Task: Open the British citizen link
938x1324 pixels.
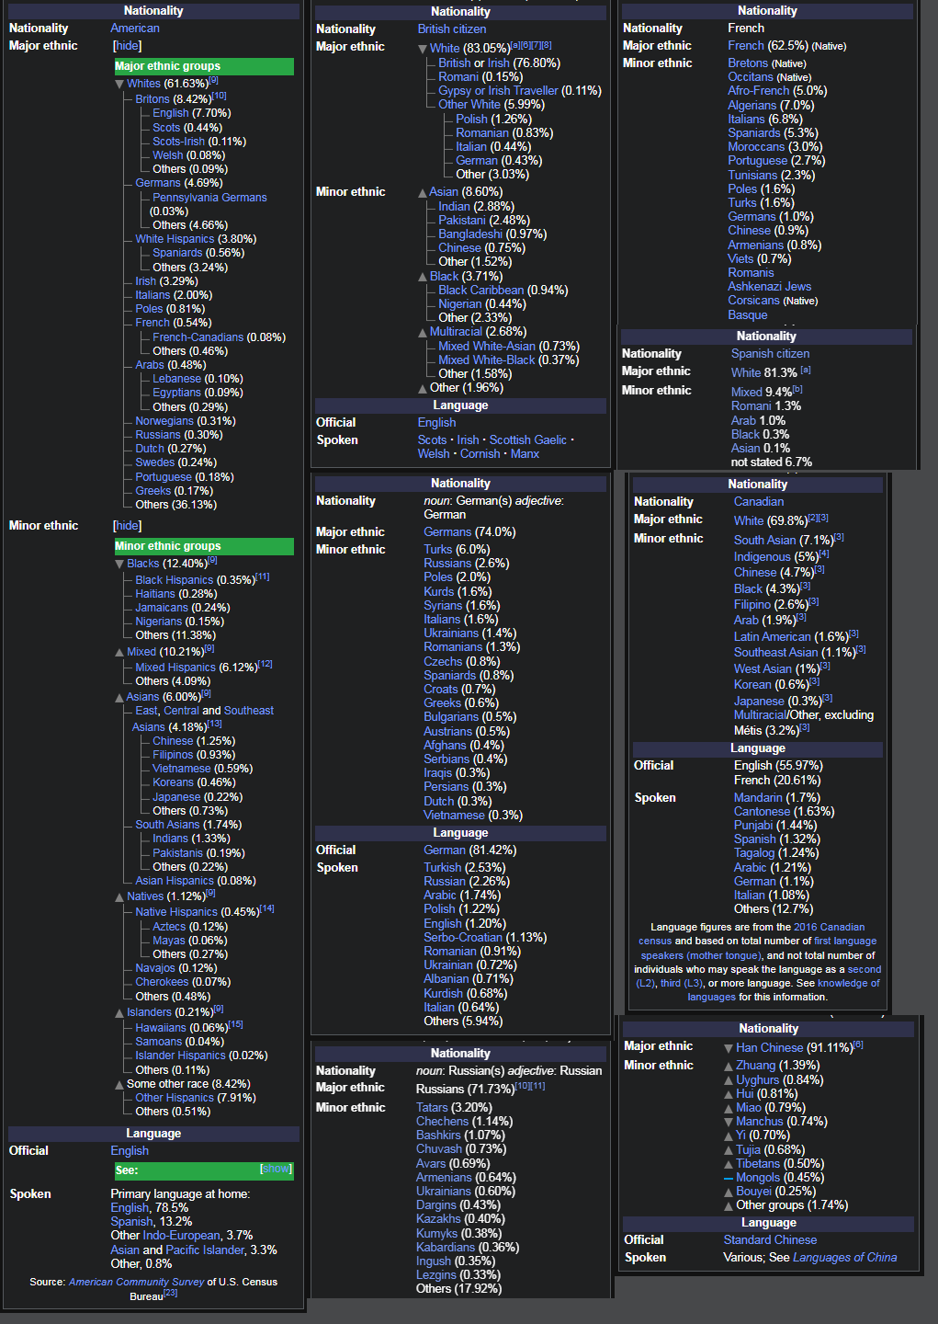Action: point(452,29)
